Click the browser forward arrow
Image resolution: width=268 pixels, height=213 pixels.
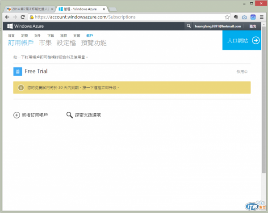pos(15,17)
